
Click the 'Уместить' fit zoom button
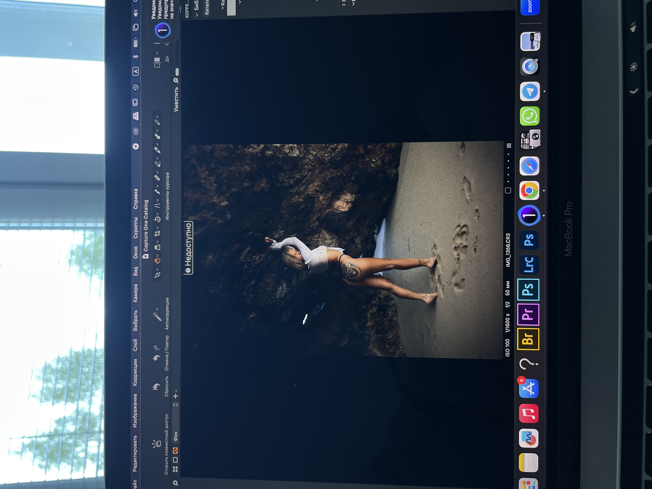coord(176,99)
